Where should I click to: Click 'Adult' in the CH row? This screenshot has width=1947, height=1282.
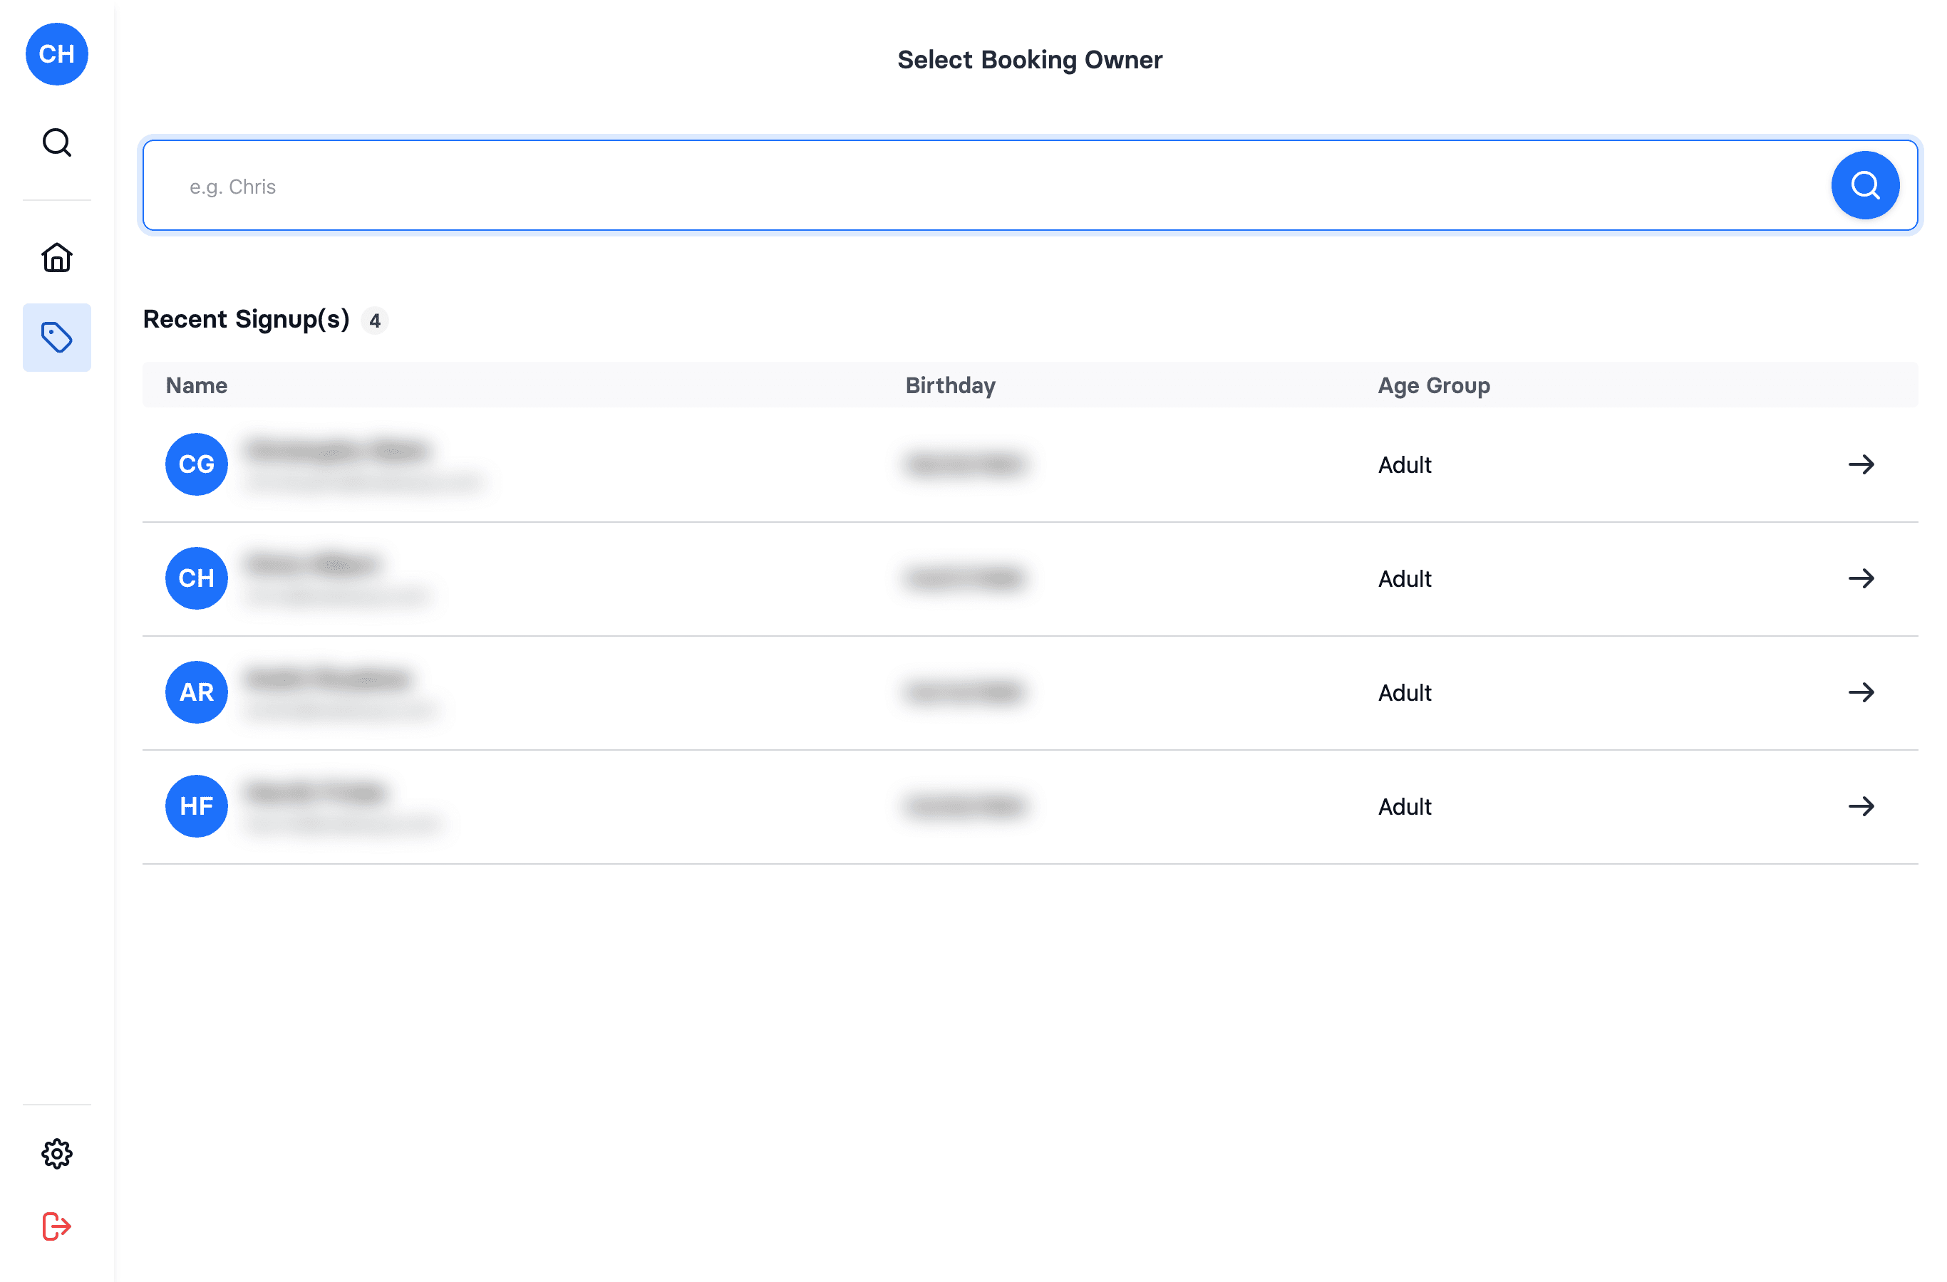tap(1405, 578)
